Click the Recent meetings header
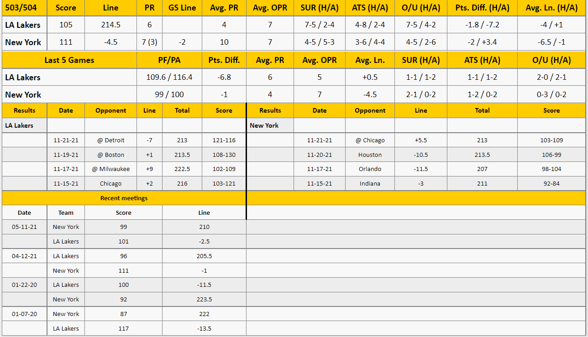 124,198
